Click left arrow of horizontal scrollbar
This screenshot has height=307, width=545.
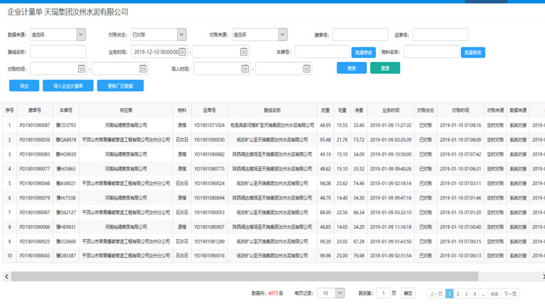(x=7, y=276)
